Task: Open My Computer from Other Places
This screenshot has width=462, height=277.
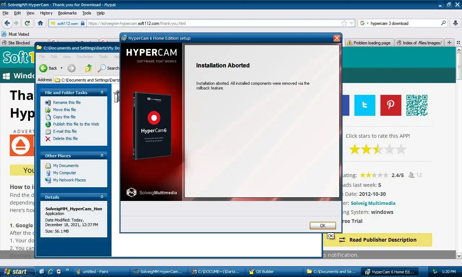Action: tap(65, 173)
